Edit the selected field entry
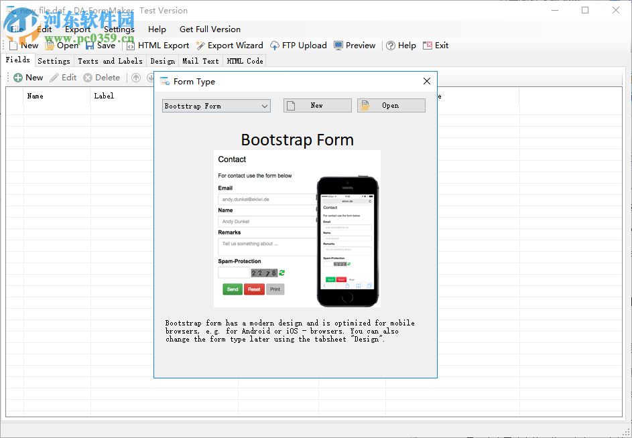The height and width of the screenshot is (438, 632). click(64, 77)
